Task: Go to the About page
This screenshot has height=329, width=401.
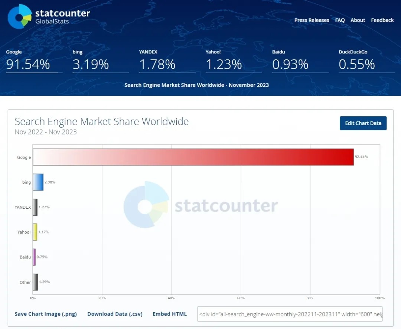Action: click(358, 20)
